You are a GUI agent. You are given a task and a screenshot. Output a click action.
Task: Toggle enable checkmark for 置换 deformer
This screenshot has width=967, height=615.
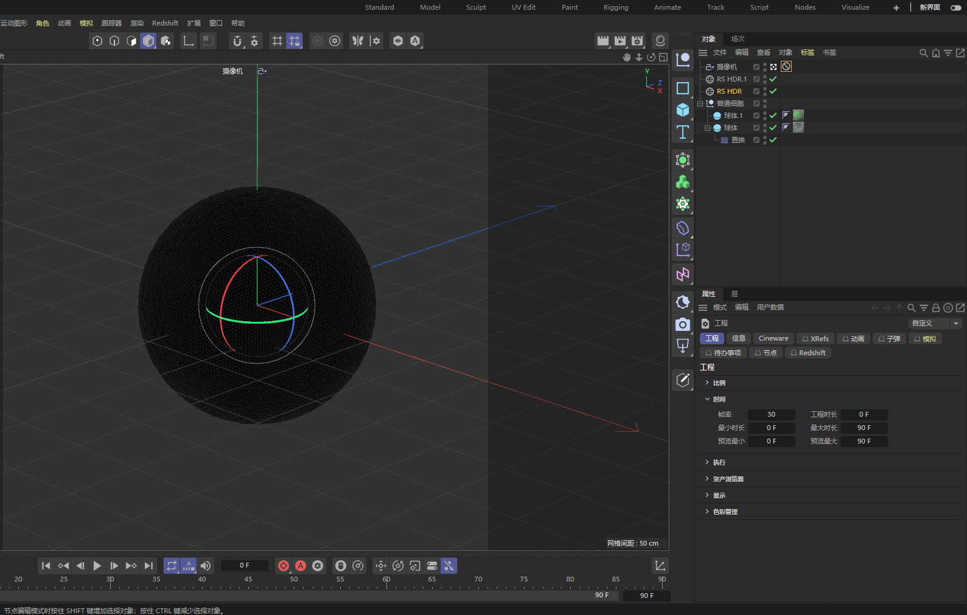(773, 140)
